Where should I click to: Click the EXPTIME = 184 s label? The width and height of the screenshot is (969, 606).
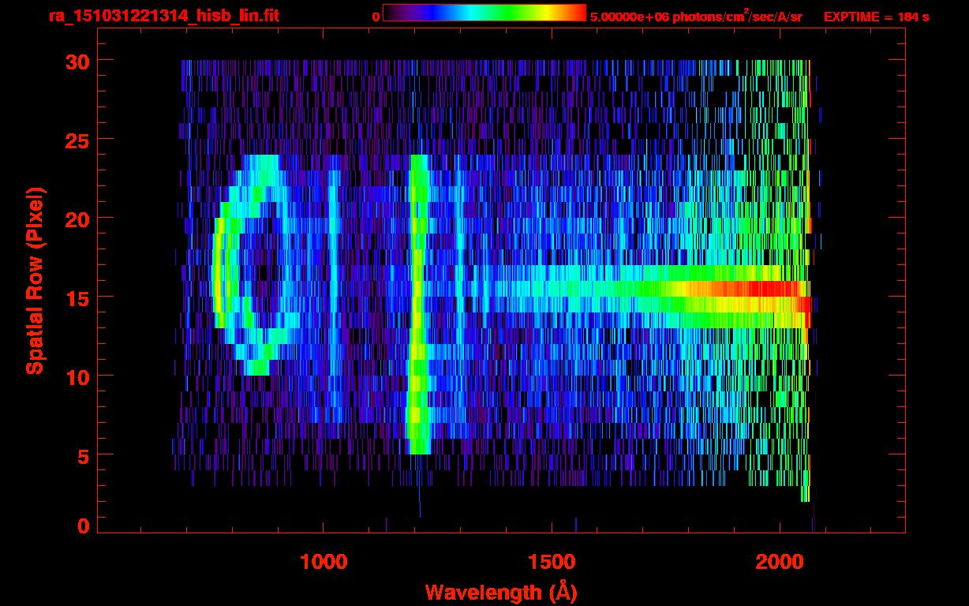coord(876,17)
